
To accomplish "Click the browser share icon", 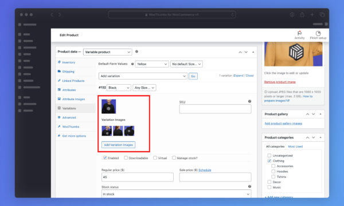I will click(x=302, y=15).
